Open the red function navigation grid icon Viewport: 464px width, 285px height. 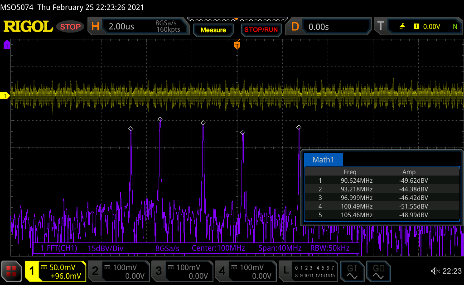pyautogui.click(x=11, y=271)
